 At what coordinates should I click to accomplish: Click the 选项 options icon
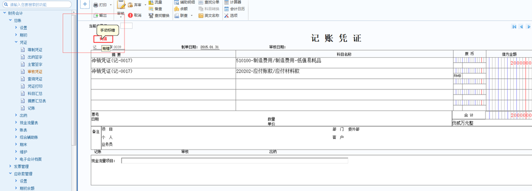click(226, 16)
